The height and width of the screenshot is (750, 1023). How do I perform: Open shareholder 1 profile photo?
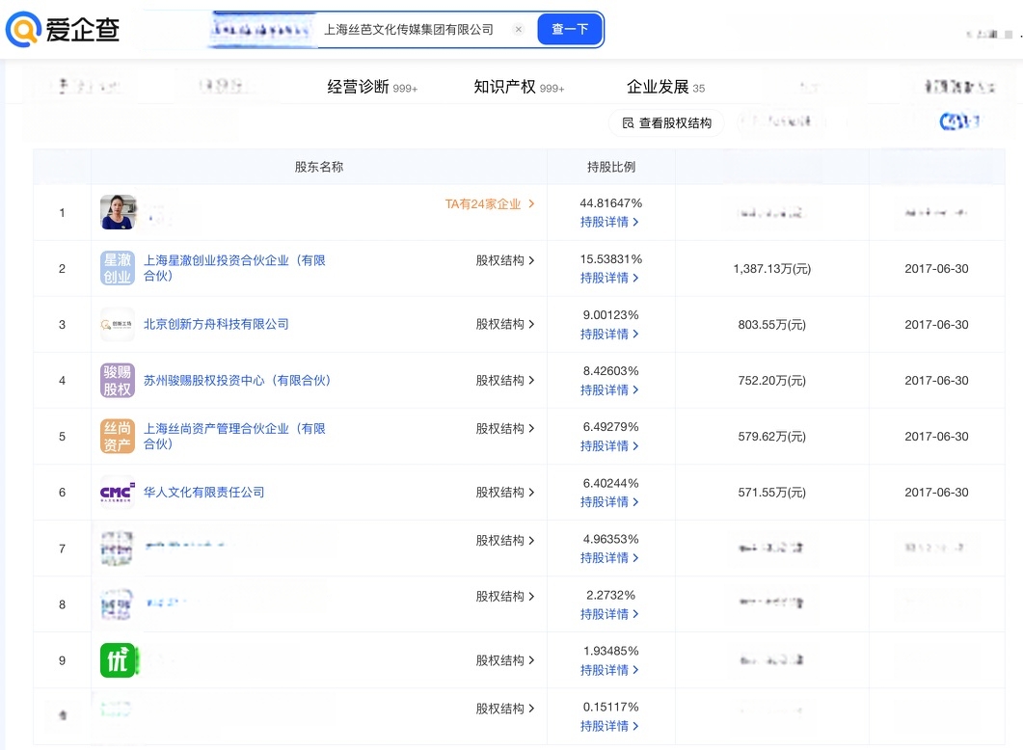pos(118,212)
